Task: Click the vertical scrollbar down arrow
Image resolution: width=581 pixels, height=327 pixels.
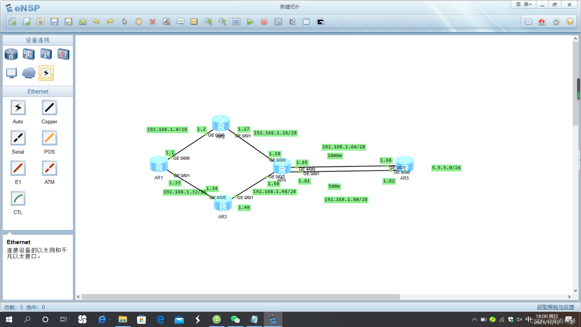Action: (575, 290)
